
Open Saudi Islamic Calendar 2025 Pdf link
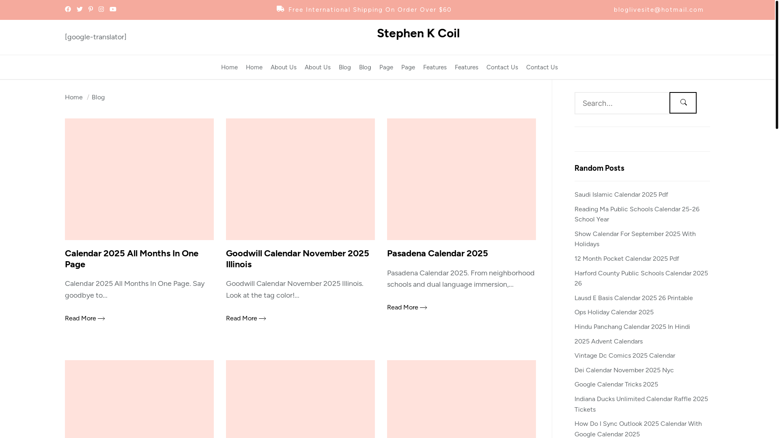621,195
